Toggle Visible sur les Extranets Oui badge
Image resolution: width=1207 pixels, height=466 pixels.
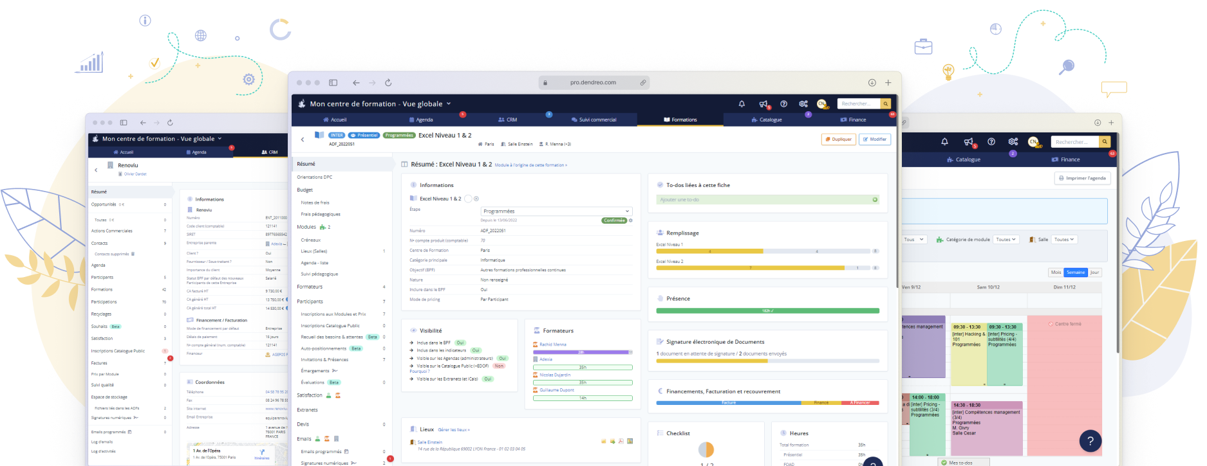(488, 379)
